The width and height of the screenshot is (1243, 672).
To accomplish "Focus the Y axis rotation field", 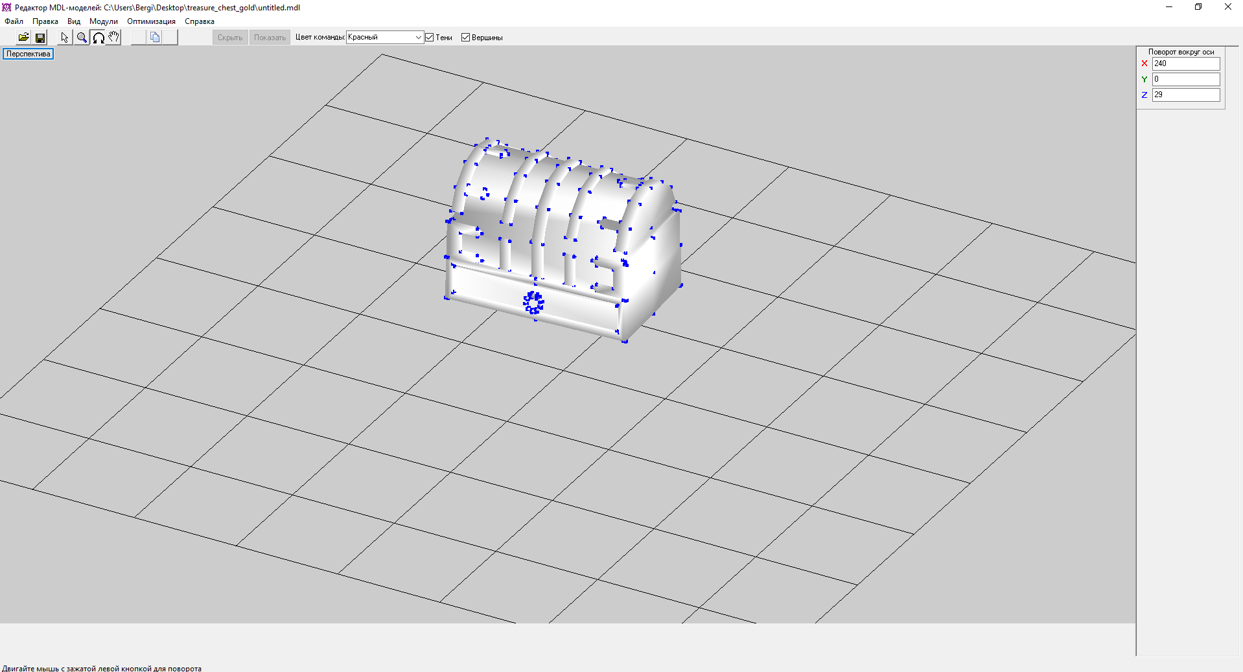I will click(x=1186, y=79).
